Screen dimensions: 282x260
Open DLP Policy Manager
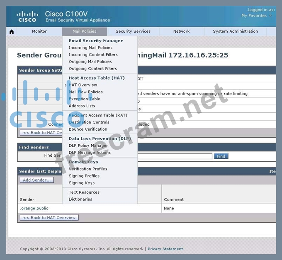point(88,146)
